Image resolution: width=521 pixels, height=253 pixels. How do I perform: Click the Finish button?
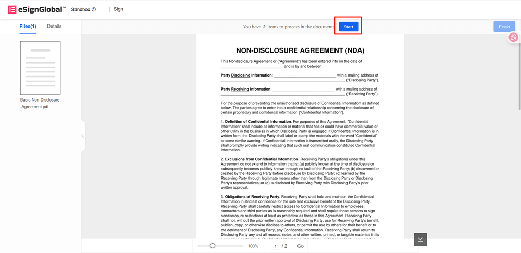[x=504, y=27]
